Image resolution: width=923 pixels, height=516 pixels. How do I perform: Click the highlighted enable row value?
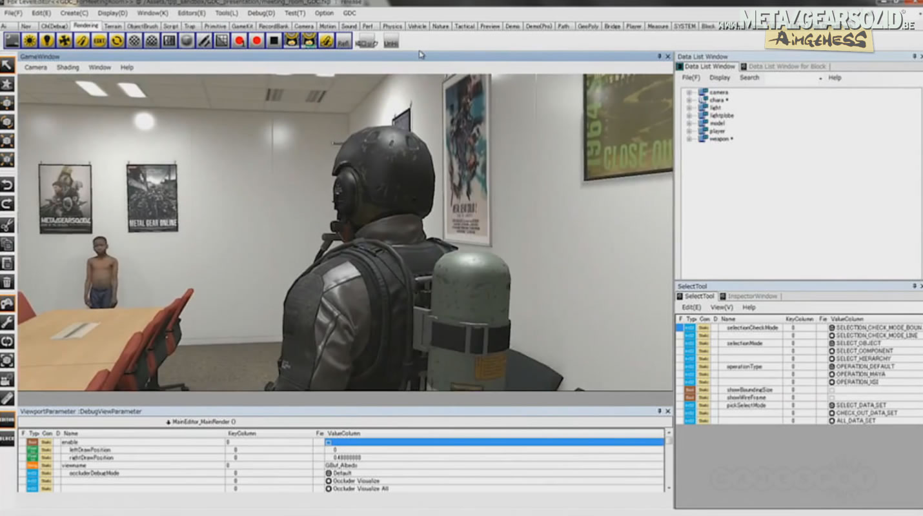pos(494,442)
